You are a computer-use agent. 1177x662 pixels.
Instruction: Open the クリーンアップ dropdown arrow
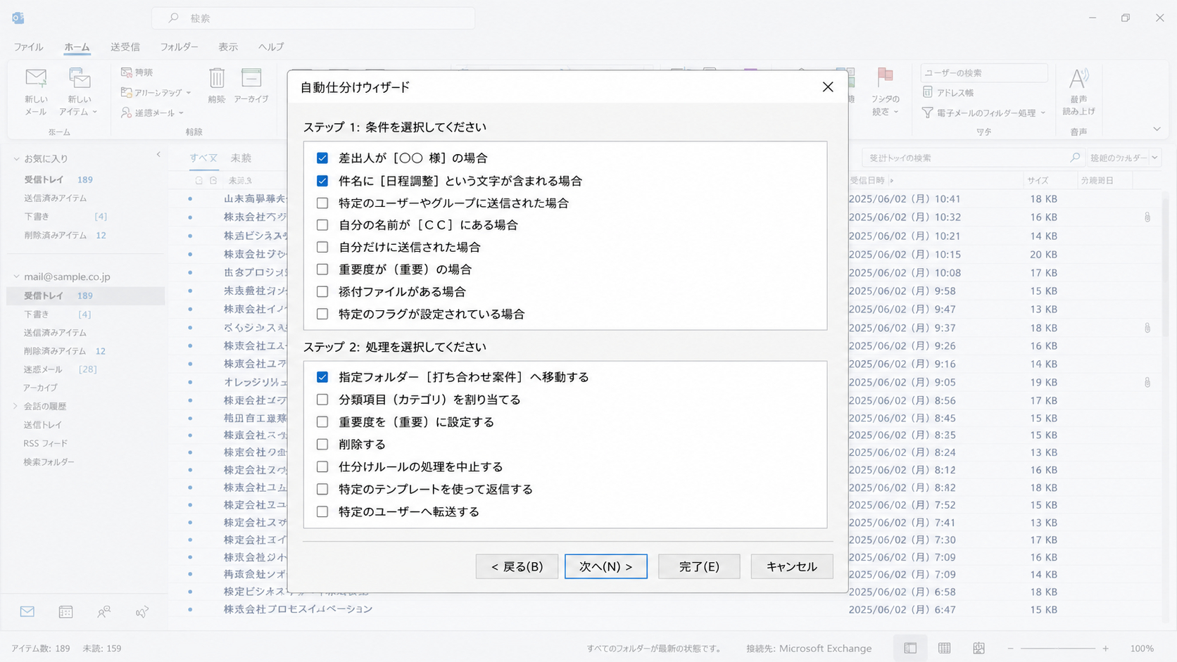[189, 93]
